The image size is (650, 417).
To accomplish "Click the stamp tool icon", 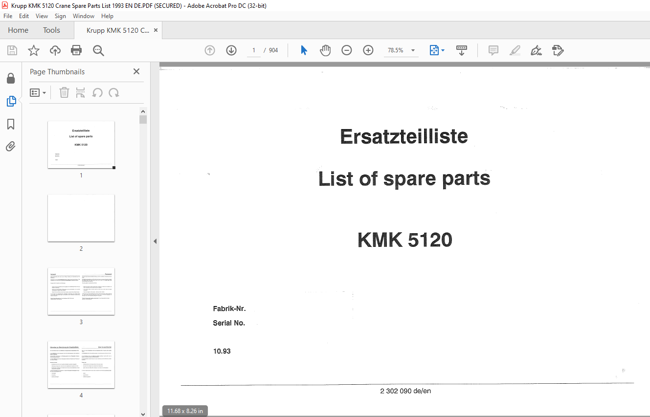I will pyautogui.click(x=558, y=50).
